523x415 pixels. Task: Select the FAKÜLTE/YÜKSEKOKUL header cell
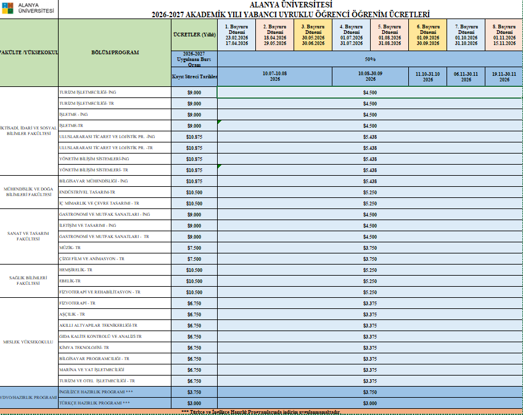click(x=29, y=52)
